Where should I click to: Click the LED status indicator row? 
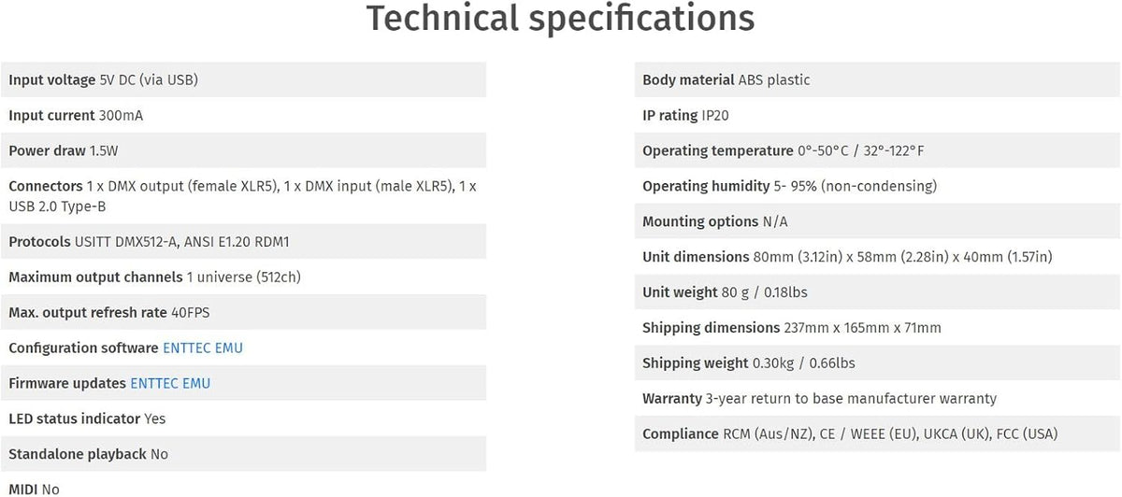click(243, 419)
